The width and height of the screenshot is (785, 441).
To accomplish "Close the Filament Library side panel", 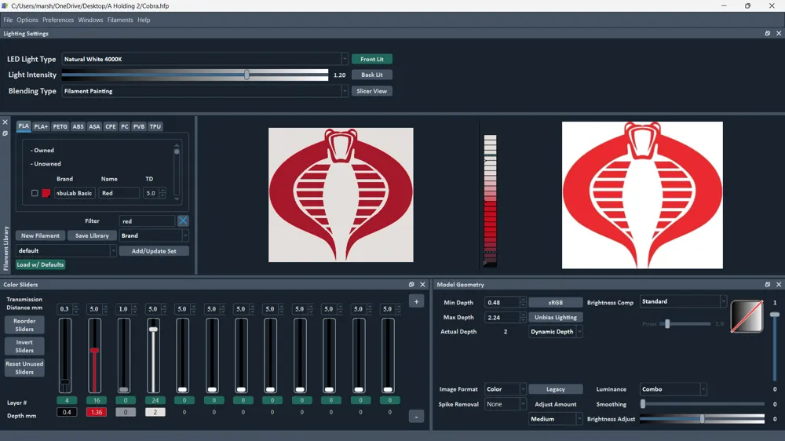I will [5, 122].
